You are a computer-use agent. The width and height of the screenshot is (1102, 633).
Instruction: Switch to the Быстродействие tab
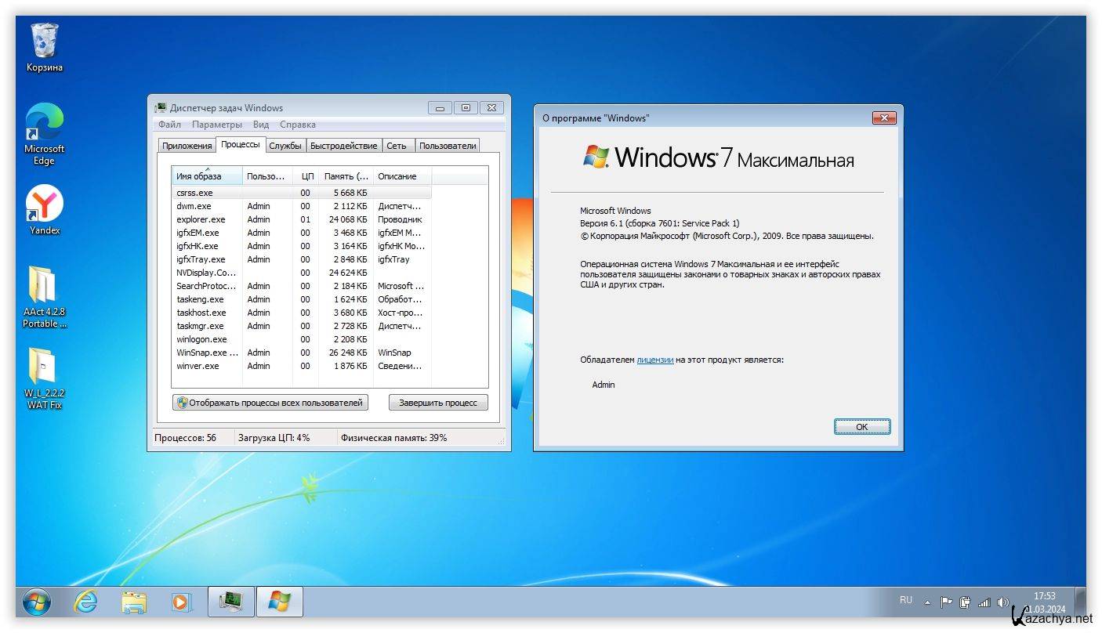[343, 146]
